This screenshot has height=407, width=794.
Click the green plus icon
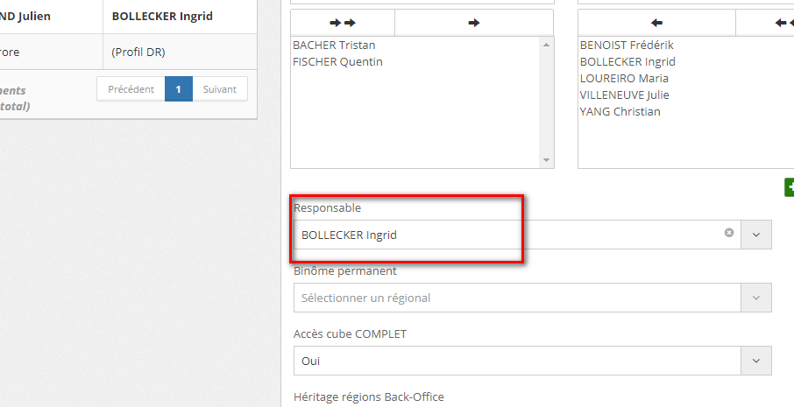click(789, 186)
